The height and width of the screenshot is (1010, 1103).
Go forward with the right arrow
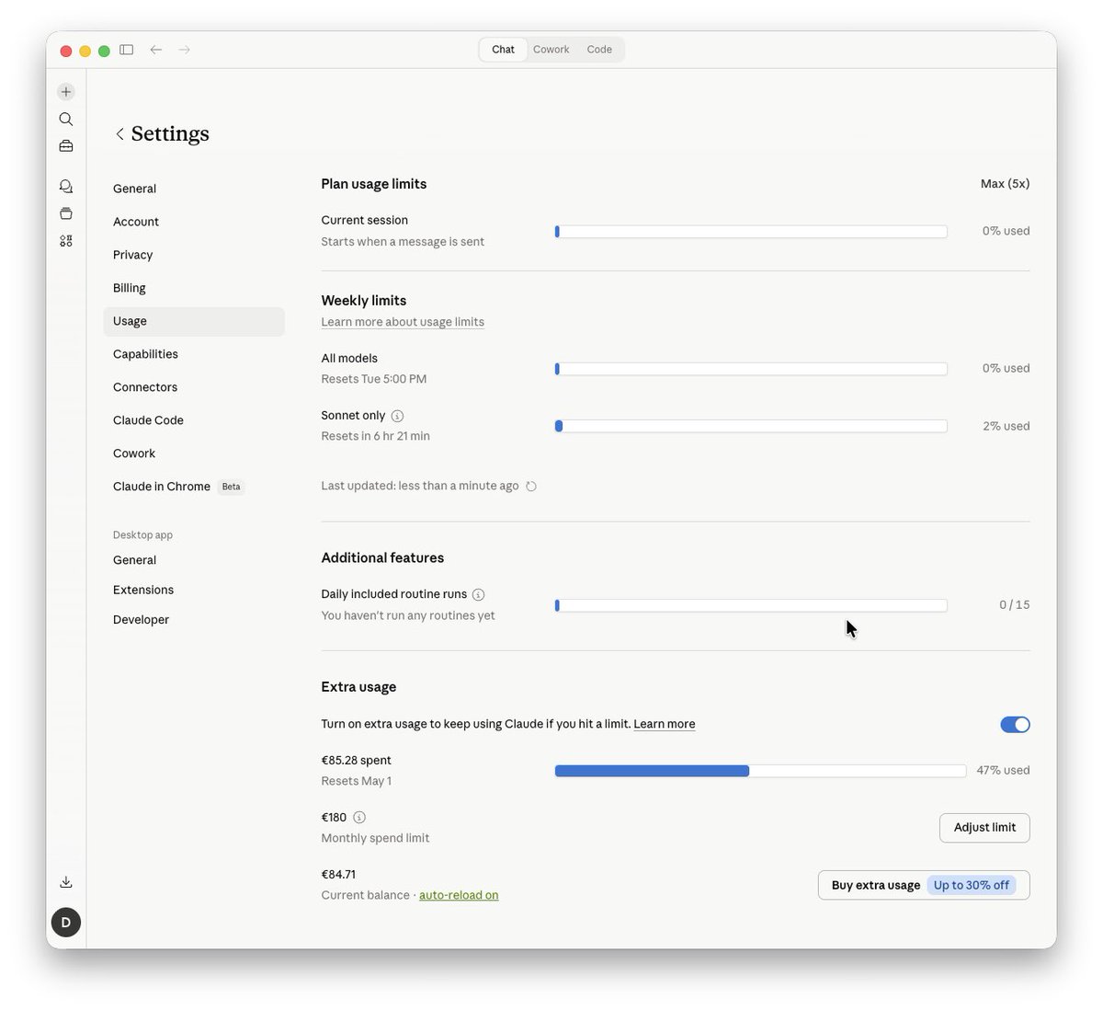[185, 50]
